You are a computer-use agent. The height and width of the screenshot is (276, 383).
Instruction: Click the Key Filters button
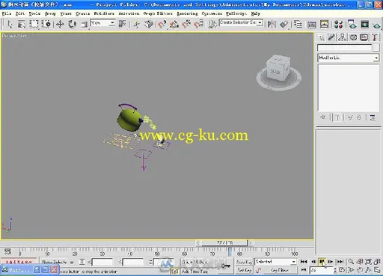coord(280,270)
